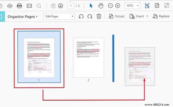Screen dimensions: 173x107
Task: Expand the Odd Pages selection dropdown
Action: tap(59, 16)
